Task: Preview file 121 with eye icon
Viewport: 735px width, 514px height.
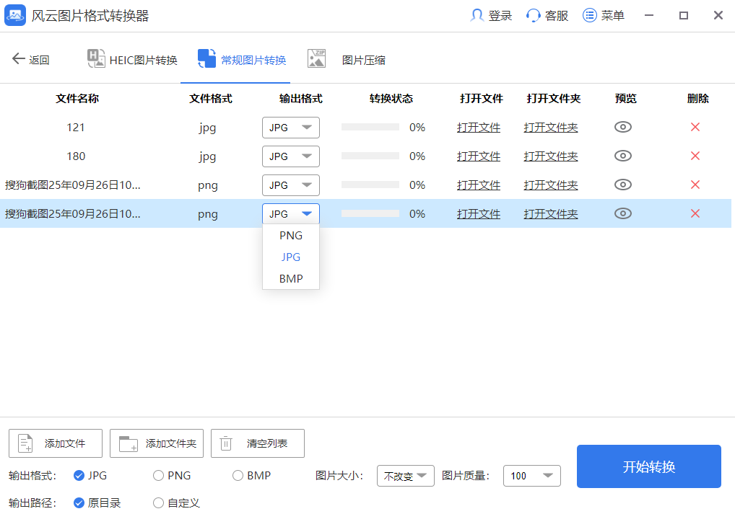Action: tap(622, 128)
